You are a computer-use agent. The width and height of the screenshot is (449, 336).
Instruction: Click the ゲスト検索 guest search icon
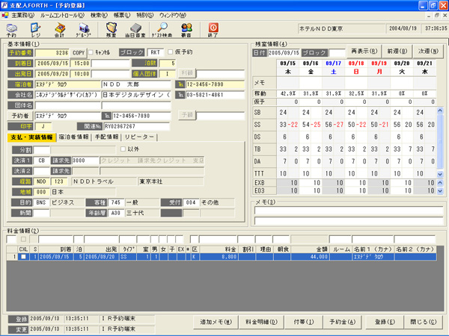[162, 30]
